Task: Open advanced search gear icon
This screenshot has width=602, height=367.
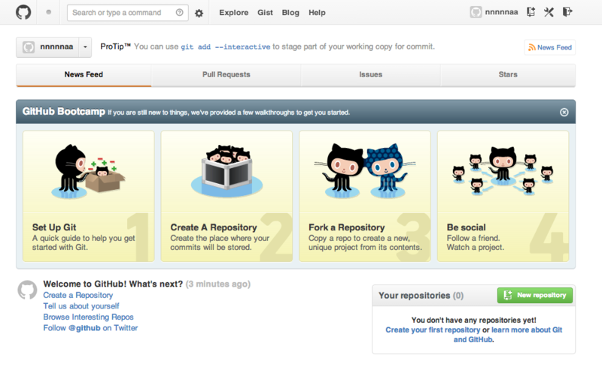Action: coord(199,13)
